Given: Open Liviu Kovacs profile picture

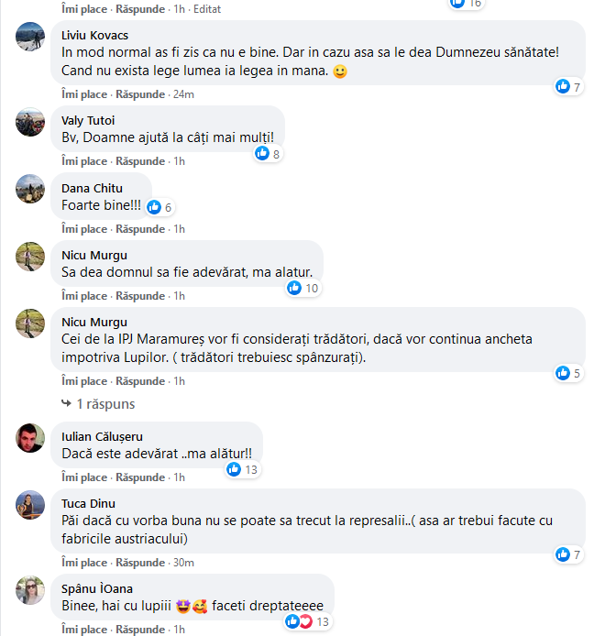Looking at the screenshot, I should 30,38.
